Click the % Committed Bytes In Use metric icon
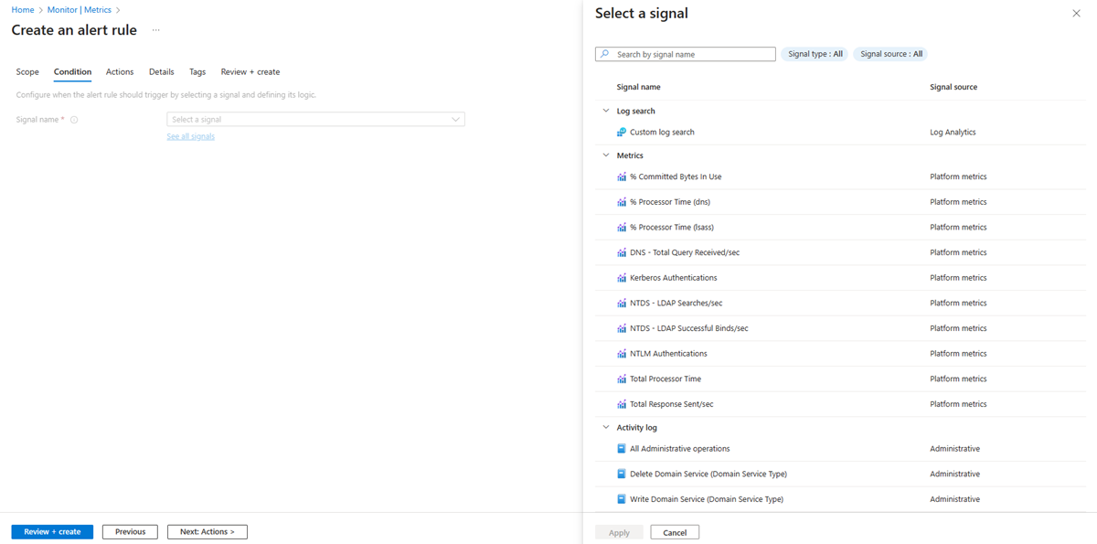 pyautogui.click(x=622, y=177)
